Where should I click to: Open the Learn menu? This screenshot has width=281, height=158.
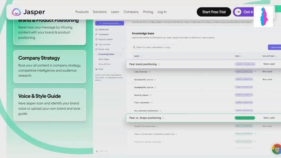point(115,12)
